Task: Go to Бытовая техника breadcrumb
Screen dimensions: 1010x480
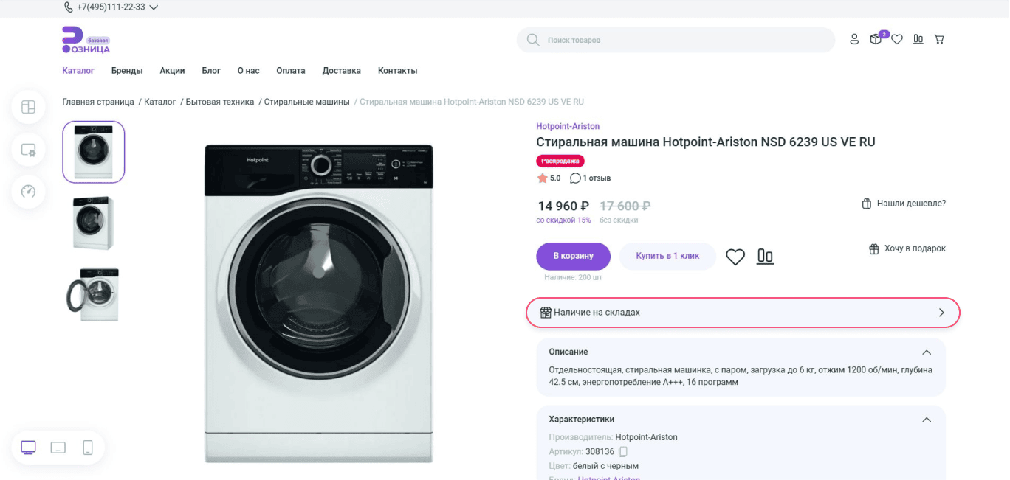Action: [220, 102]
